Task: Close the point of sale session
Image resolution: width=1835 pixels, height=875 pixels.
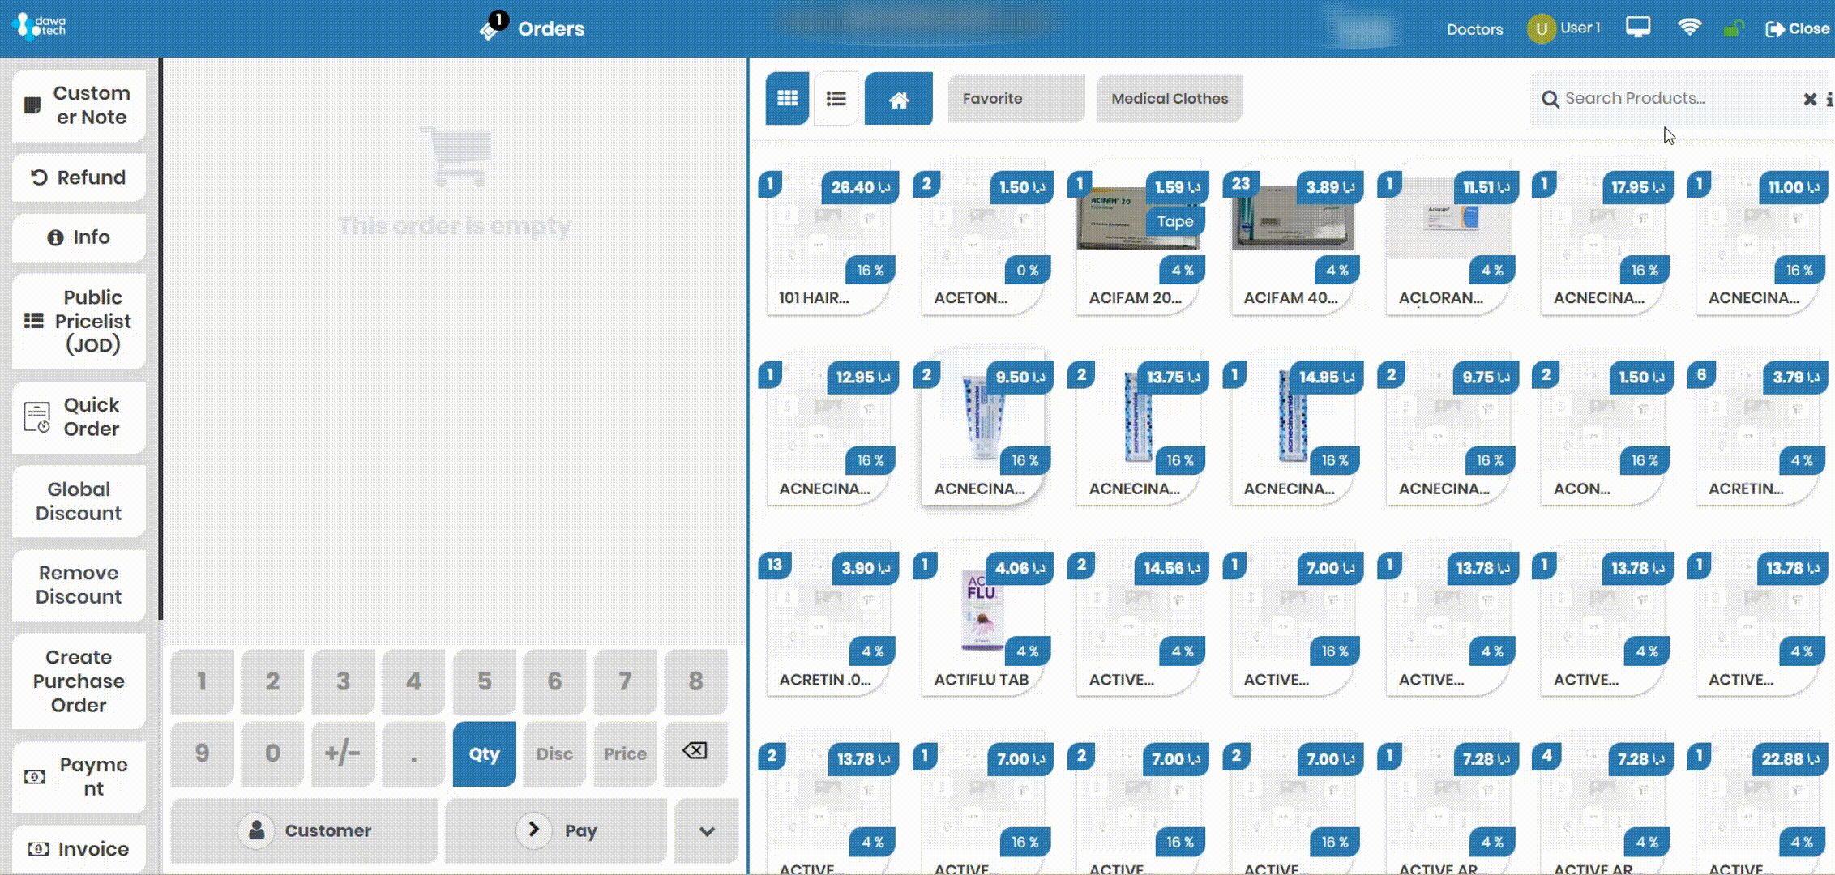Action: point(1797,28)
